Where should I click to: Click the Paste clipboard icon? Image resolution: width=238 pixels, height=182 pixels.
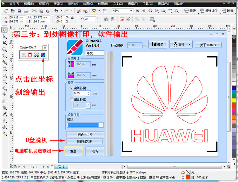click(48, 11)
